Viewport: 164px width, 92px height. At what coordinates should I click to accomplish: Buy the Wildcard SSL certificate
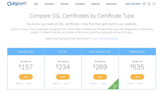click(x=137, y=77)
